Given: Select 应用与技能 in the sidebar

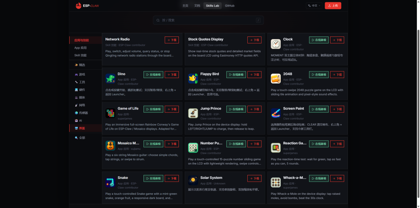Looking at the screenshot, I should point(86,40).
